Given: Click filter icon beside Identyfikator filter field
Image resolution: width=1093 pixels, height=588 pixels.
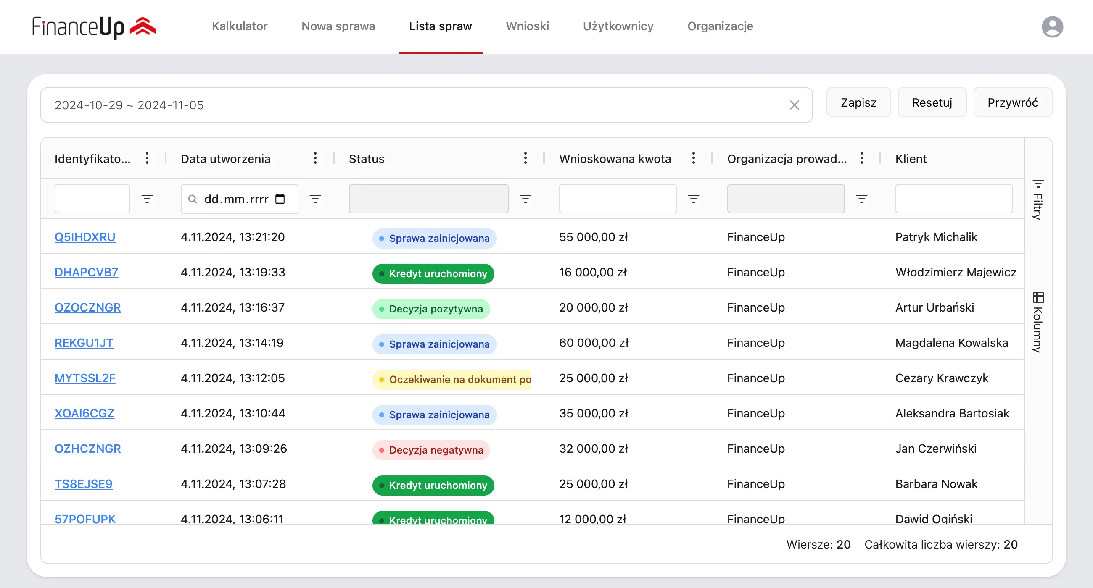Looking at the screenshot, I should pyautogui.click(x=147, y=199).
